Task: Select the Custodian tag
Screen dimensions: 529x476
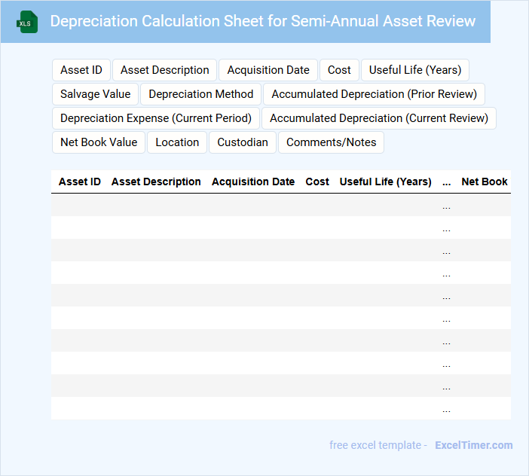Action: 243,142
